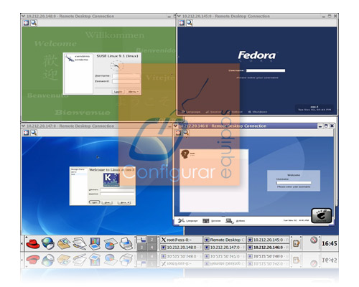
Task: Switch to the 10.212.20.145:0 taskbar entry
Action: click(x=268, y=240)
